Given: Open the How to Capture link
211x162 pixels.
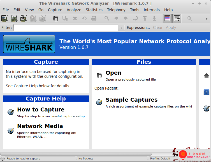Looking at the screenshot, I should [x=41, y=109].
